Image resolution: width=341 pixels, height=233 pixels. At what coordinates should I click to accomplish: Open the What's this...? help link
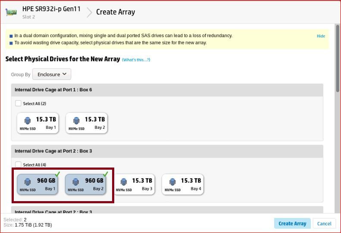point(136,60)
